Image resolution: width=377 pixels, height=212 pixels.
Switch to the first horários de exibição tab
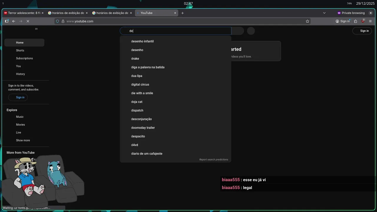[68, 13]
